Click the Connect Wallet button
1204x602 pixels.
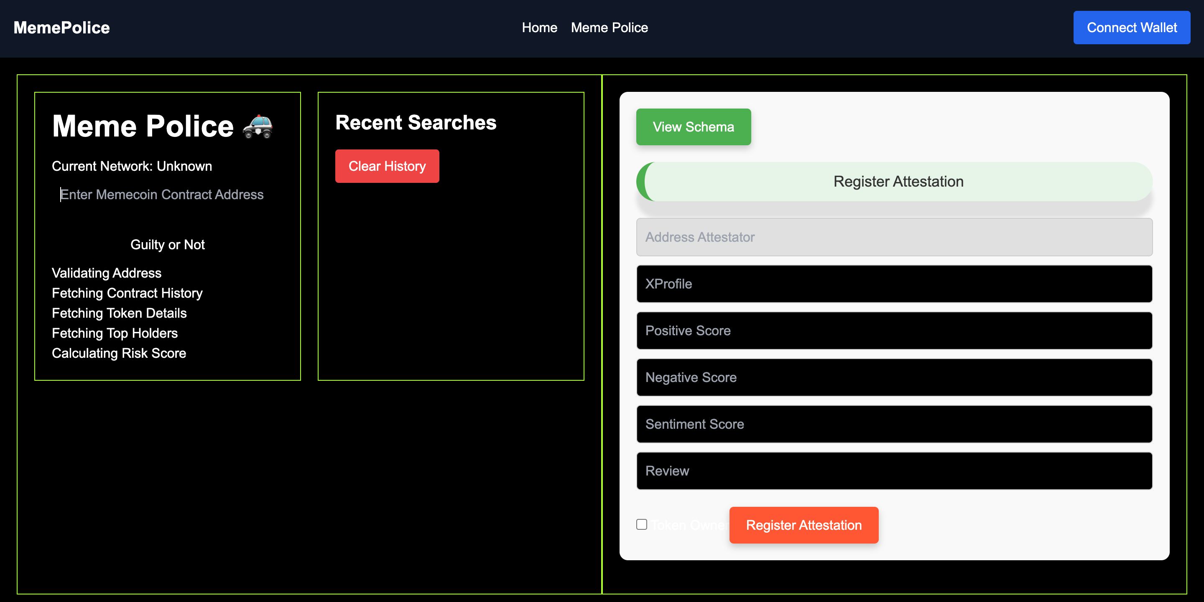pyautogui.click(x=1132, y=28)
